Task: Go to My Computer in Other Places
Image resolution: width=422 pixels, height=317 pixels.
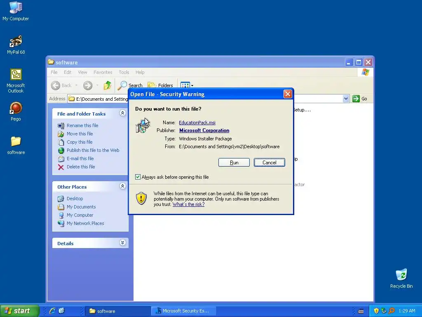Action: [80, 215]
